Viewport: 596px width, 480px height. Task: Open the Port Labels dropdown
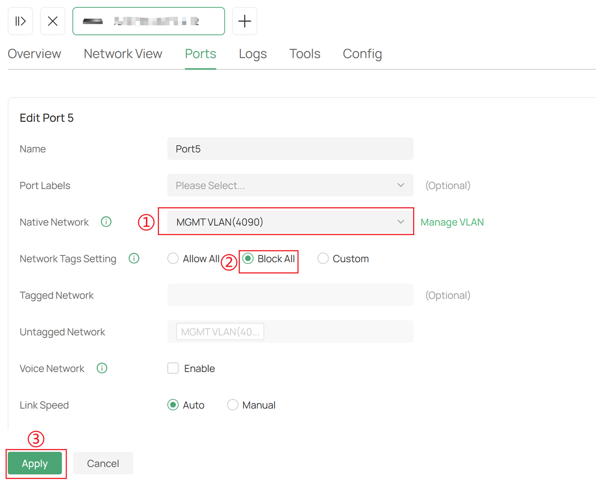point(290,185)
